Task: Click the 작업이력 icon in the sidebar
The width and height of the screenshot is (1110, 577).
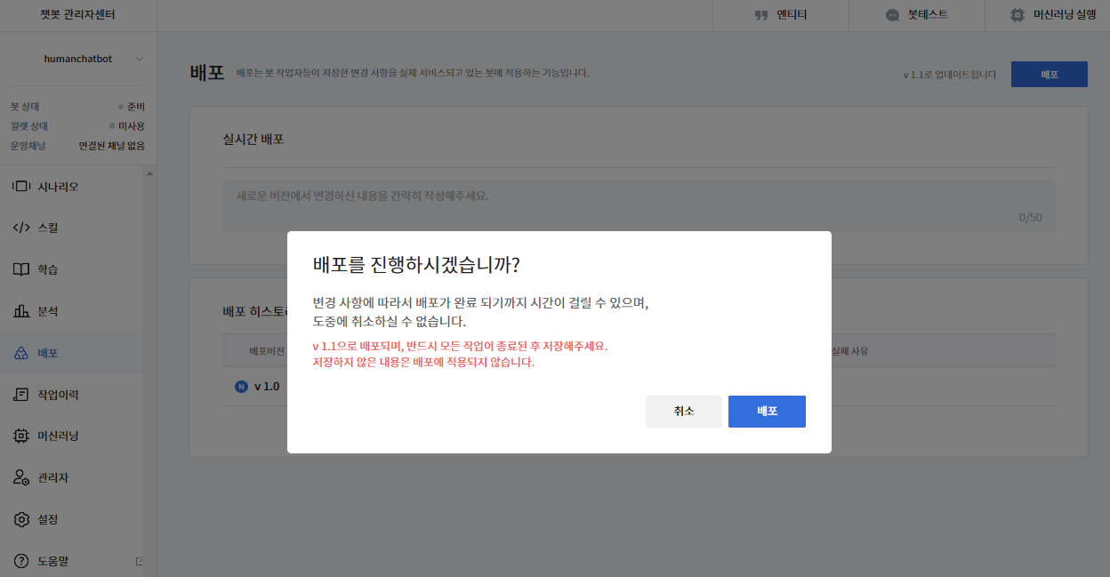Action: point(21,395)
